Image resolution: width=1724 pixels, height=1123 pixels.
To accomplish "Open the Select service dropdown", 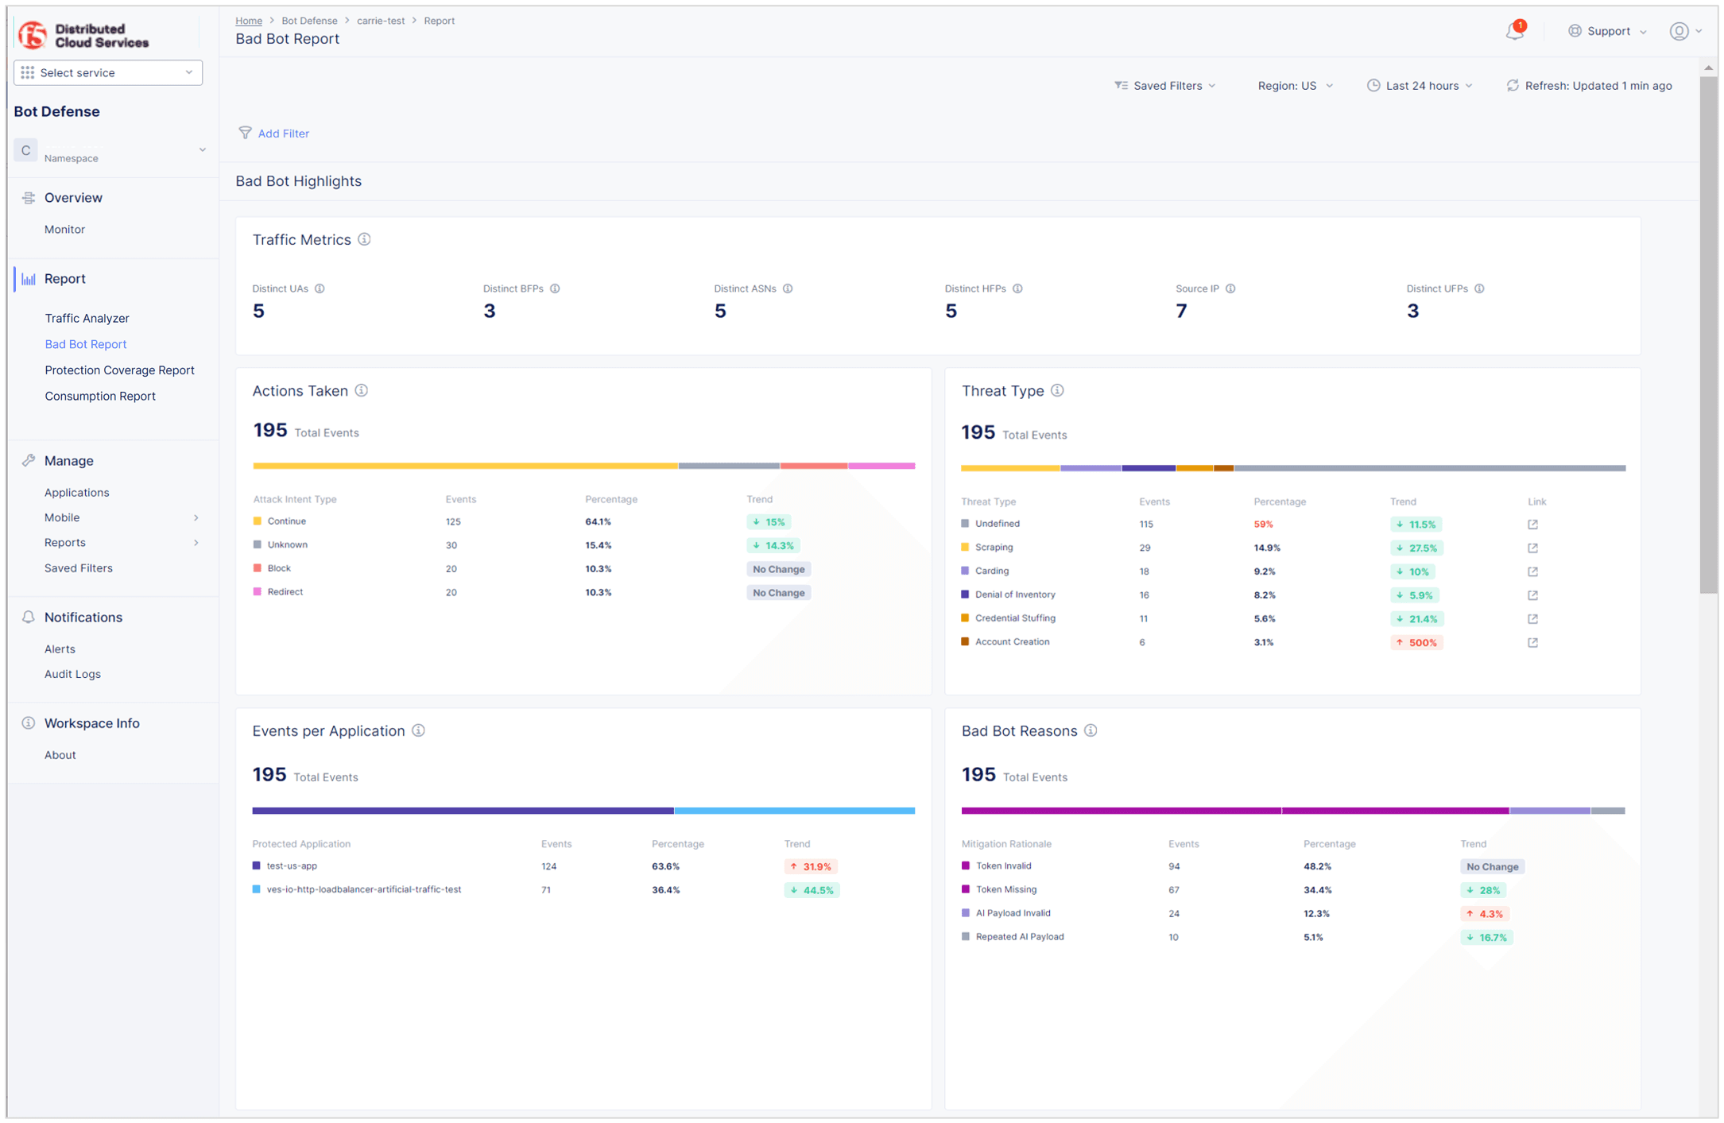I will pos(108,72).
